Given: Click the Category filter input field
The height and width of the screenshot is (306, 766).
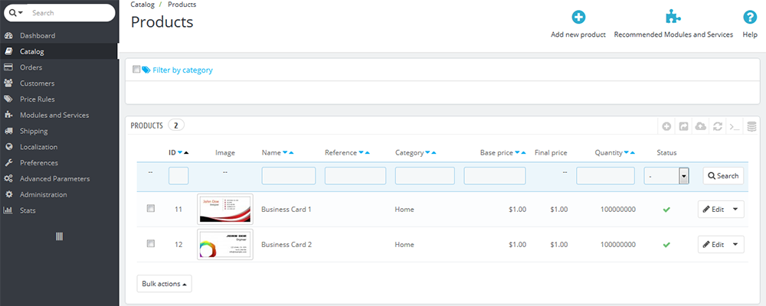Looking at the screenshot, I should 425,176.
